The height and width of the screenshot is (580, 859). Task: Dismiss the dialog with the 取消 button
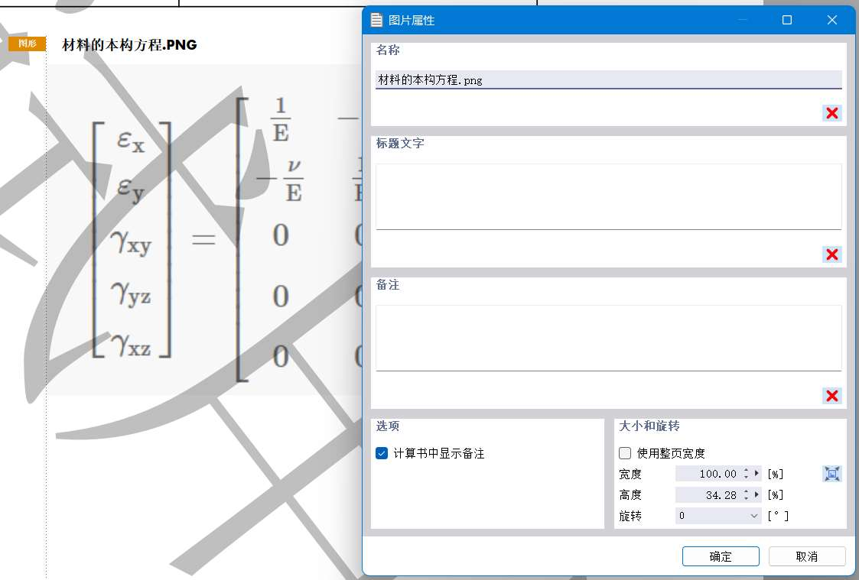(807, 556)
